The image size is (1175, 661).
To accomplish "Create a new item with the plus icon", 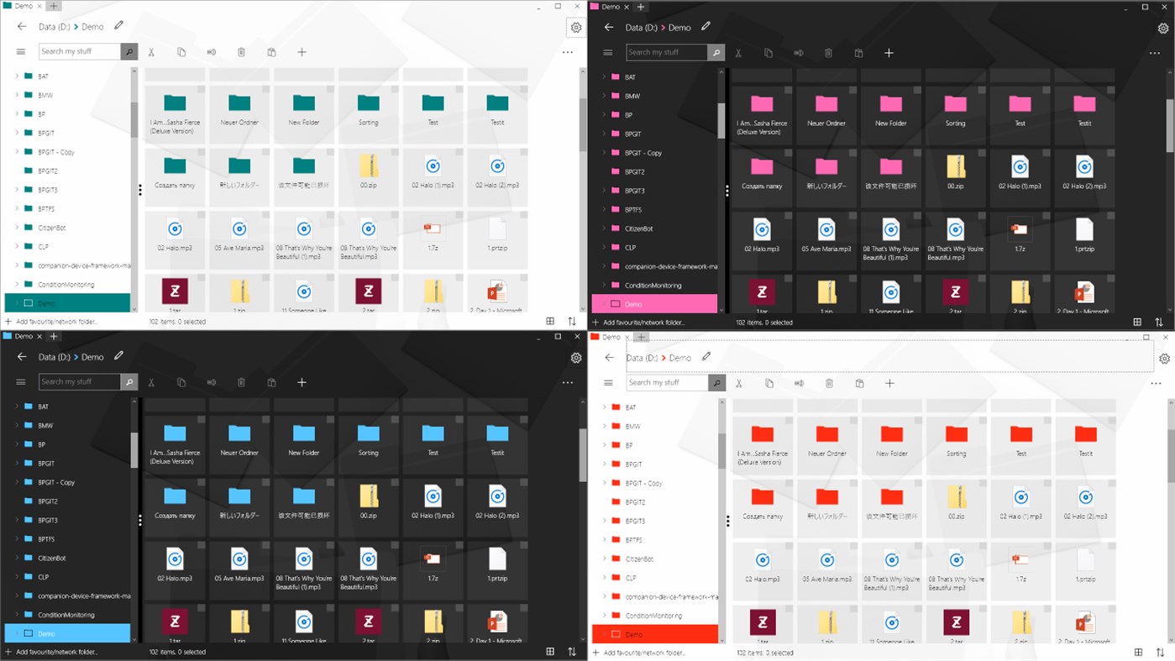I will click(x=302, y=52).
